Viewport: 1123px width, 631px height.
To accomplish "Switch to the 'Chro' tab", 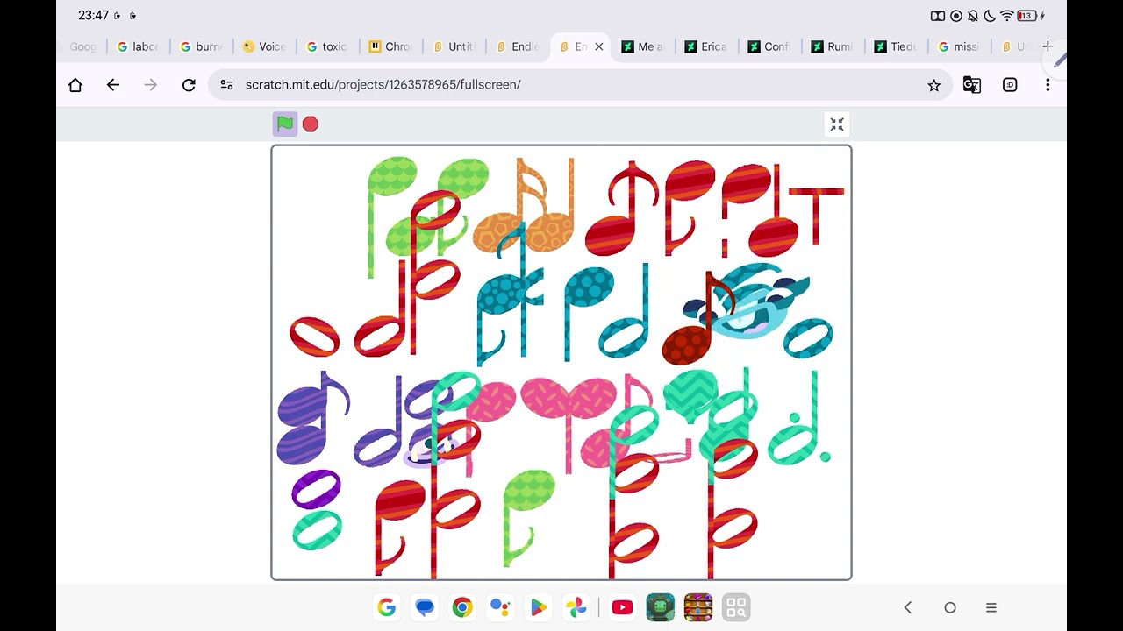I will pos(391,46).
